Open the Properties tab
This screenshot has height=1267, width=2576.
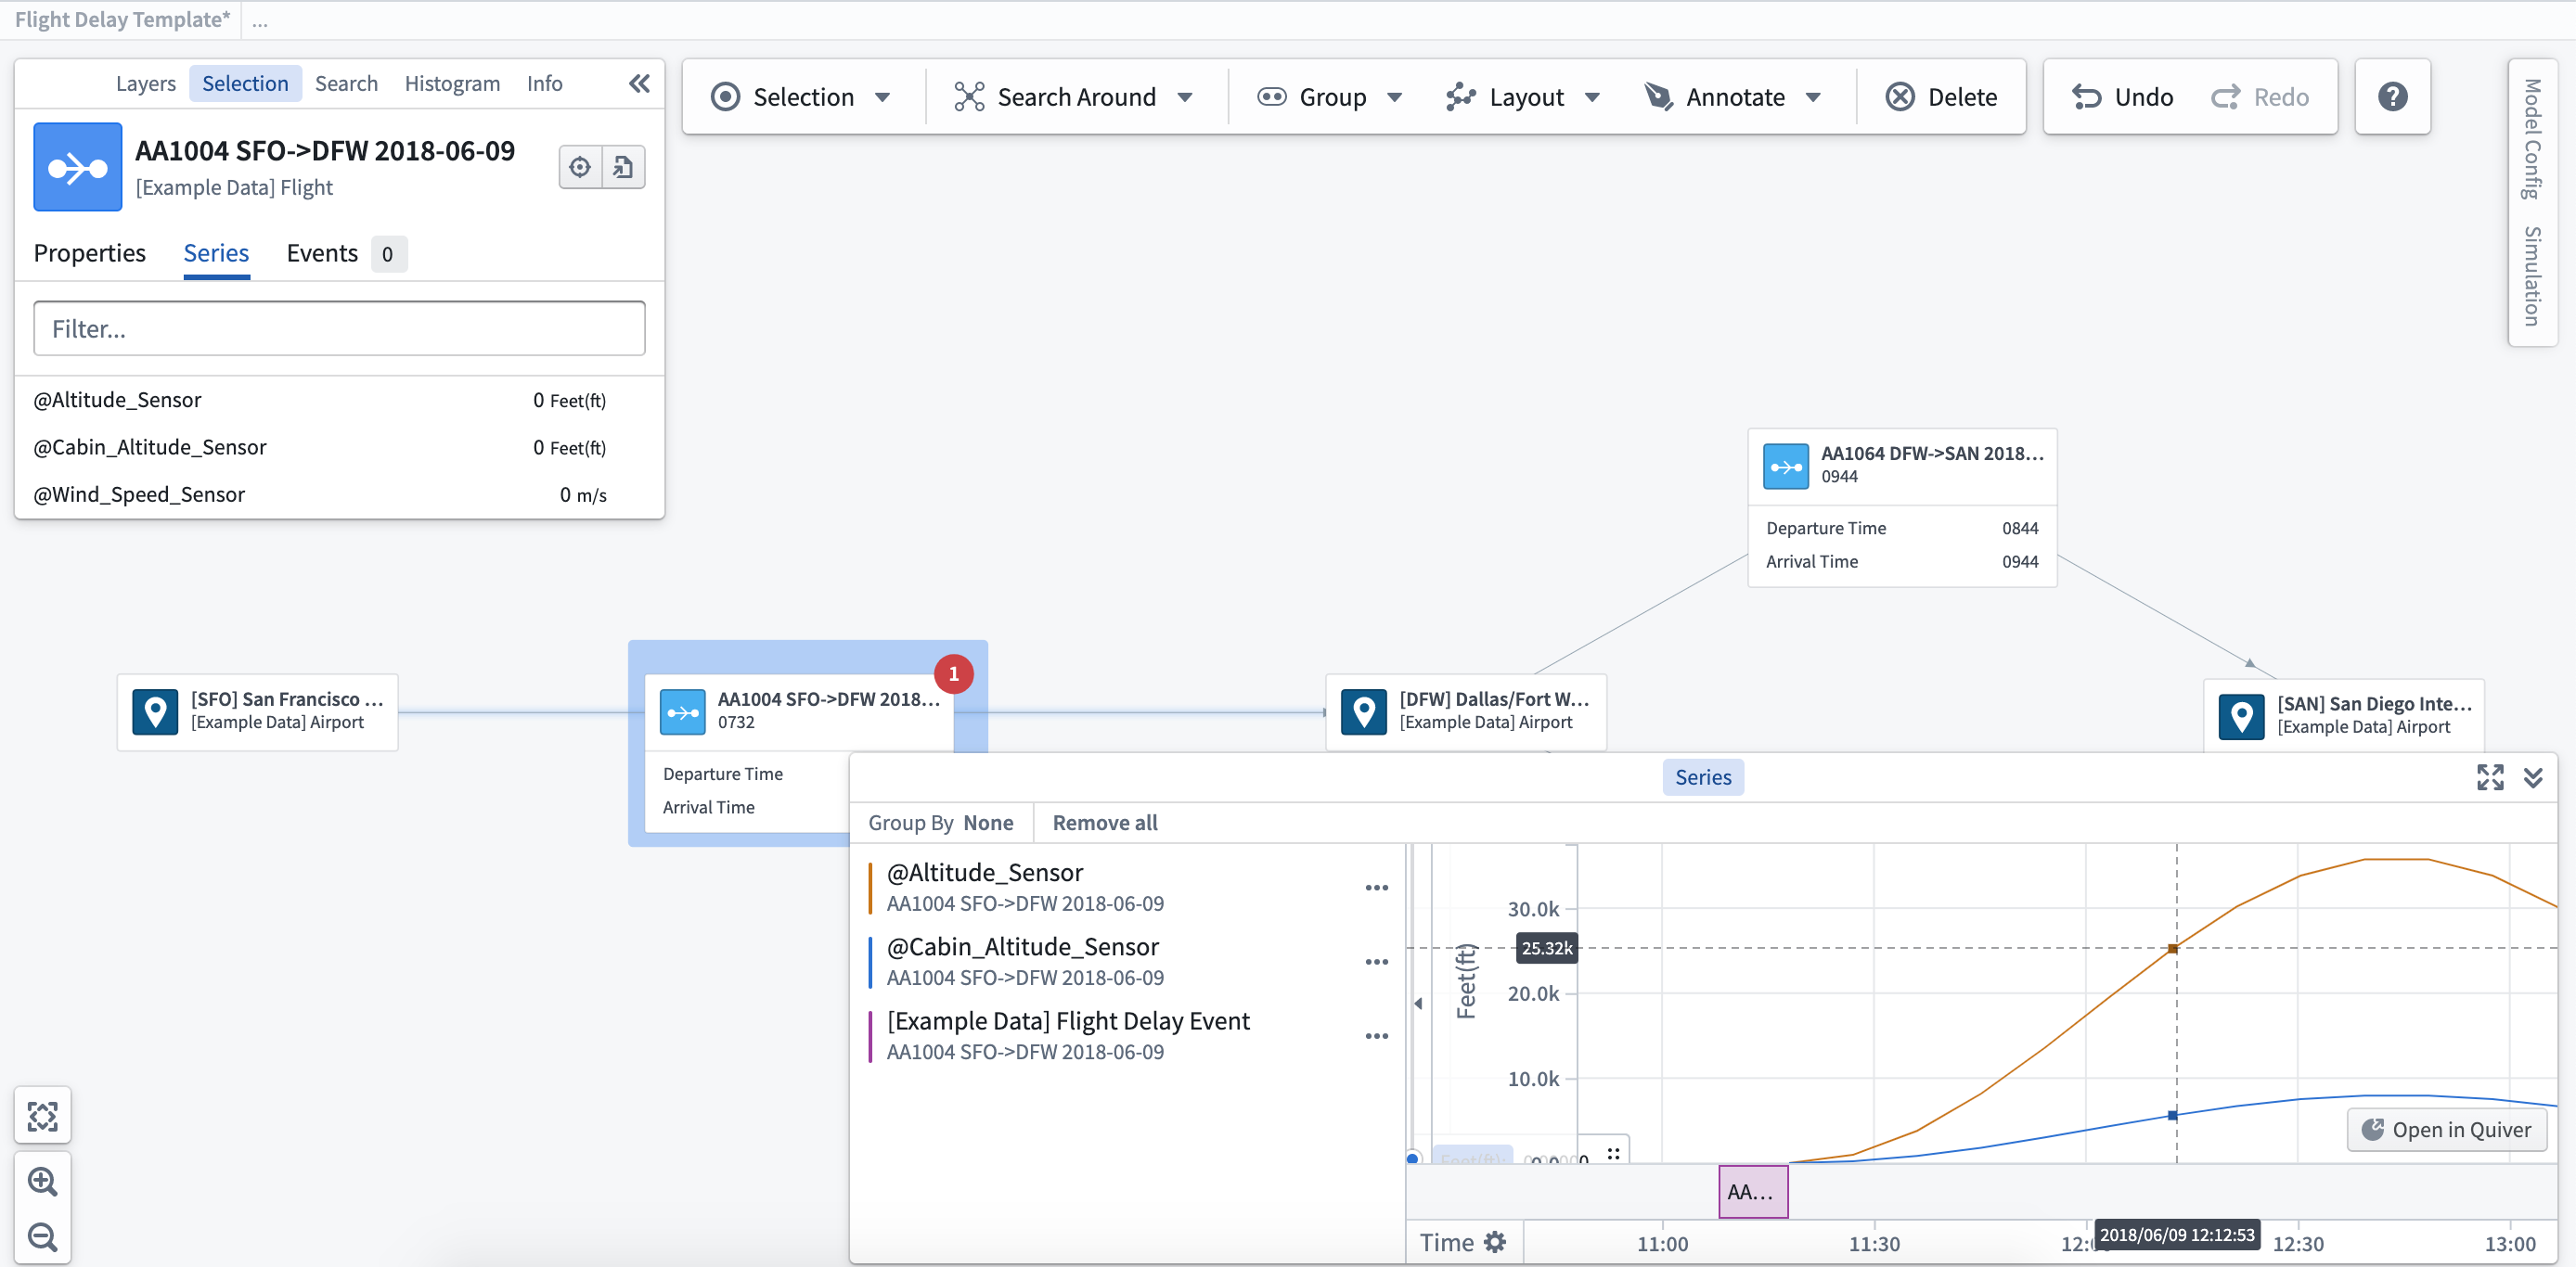(x=90, y=254)
